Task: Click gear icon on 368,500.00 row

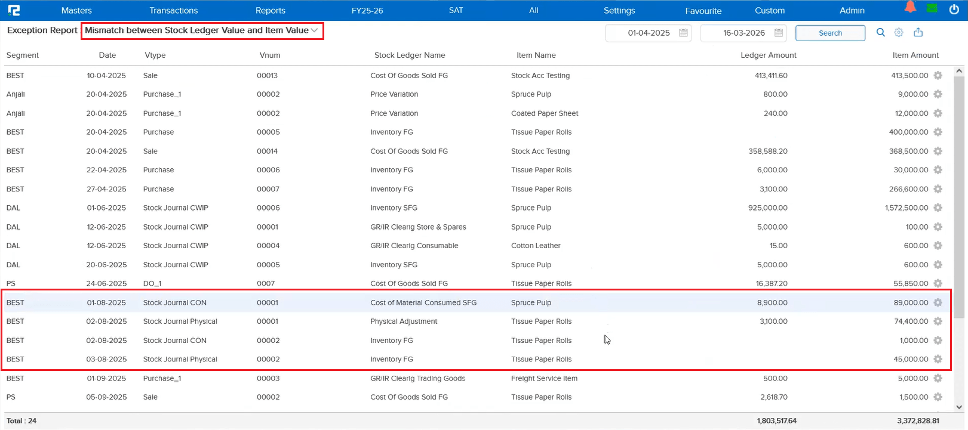Action: click(938, 151)
